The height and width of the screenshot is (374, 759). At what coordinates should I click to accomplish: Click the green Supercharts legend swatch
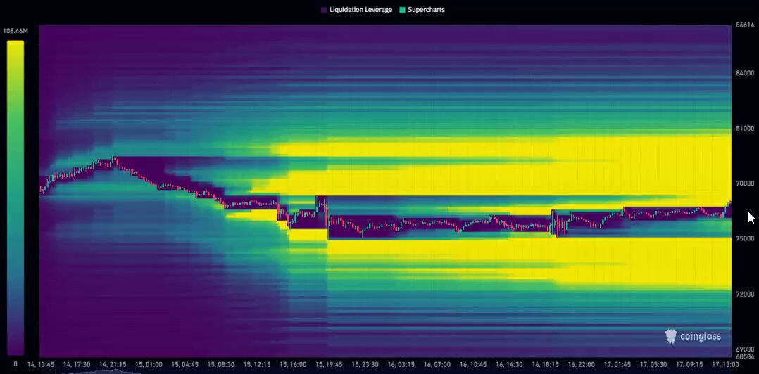click(x=402, y=10)
